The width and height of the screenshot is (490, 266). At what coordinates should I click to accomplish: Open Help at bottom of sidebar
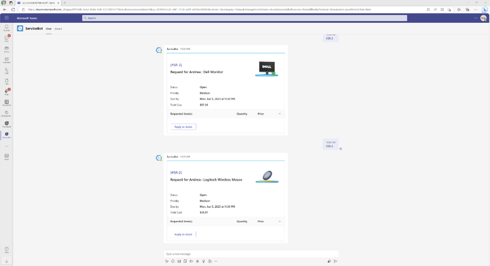tap(6, 250)
